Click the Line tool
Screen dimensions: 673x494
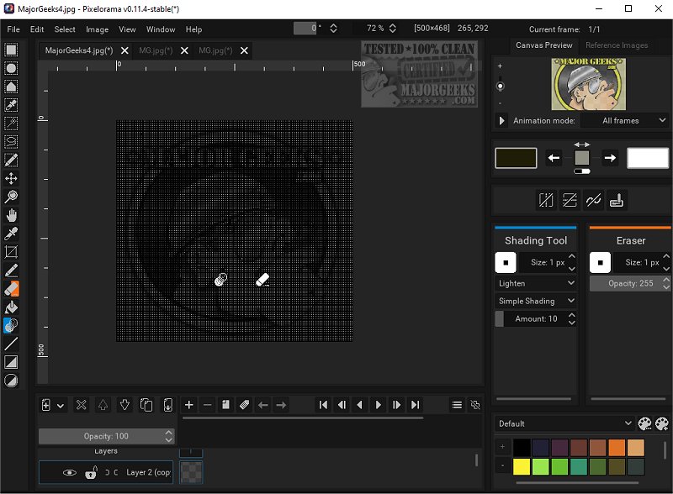click(x=12, y=344)
